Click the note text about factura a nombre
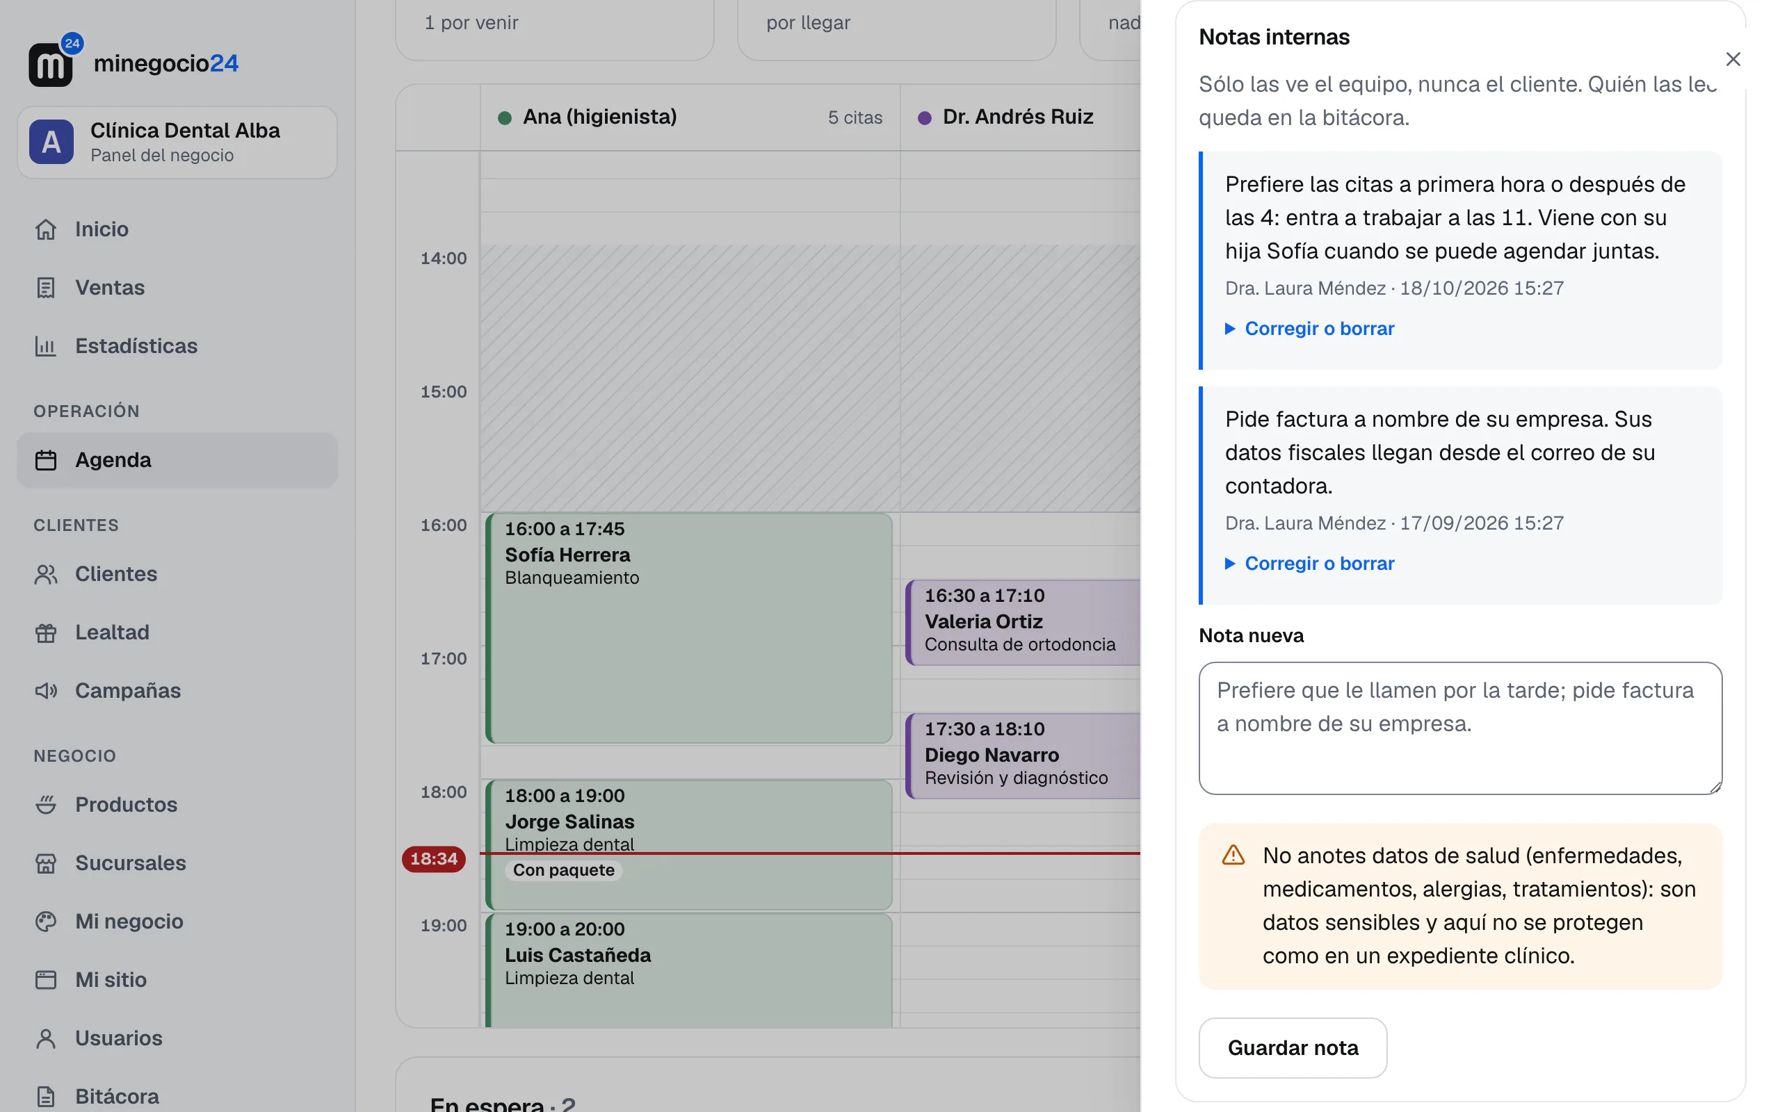The width and height of the screenshot is (1780, 1112). tap(1439, 452)
